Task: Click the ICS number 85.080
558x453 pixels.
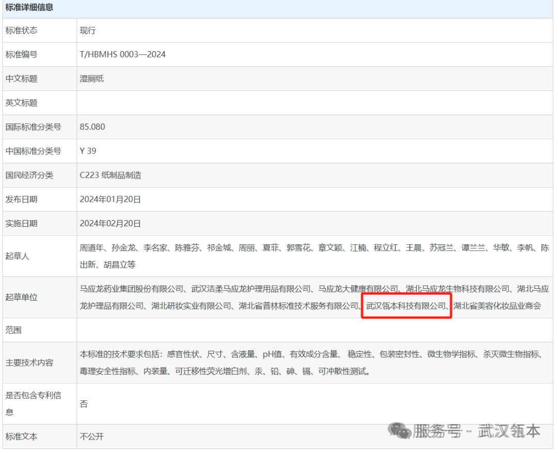Action: coord(92,127)
